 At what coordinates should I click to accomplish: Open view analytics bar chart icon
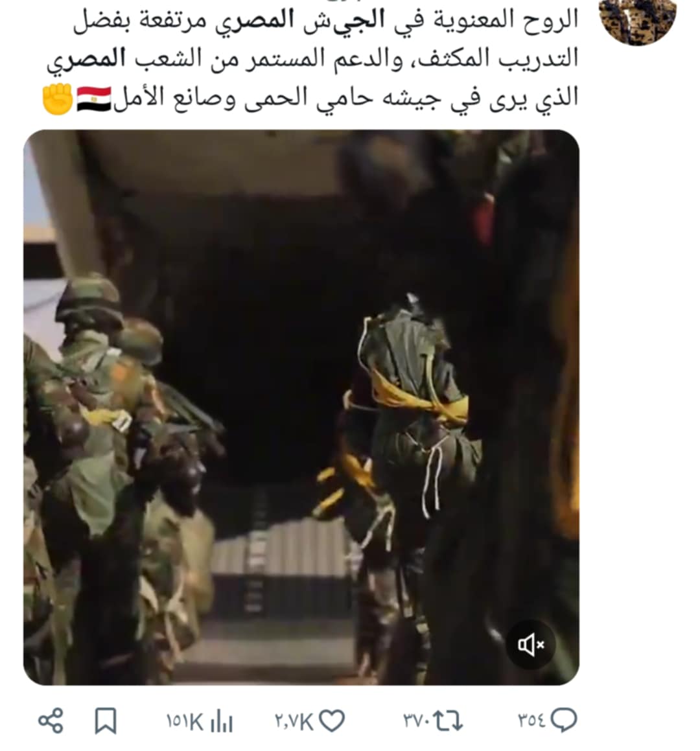[x=222, y=721]
